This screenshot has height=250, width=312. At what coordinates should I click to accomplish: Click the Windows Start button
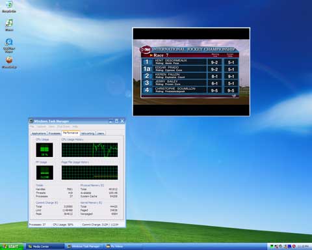11,247
